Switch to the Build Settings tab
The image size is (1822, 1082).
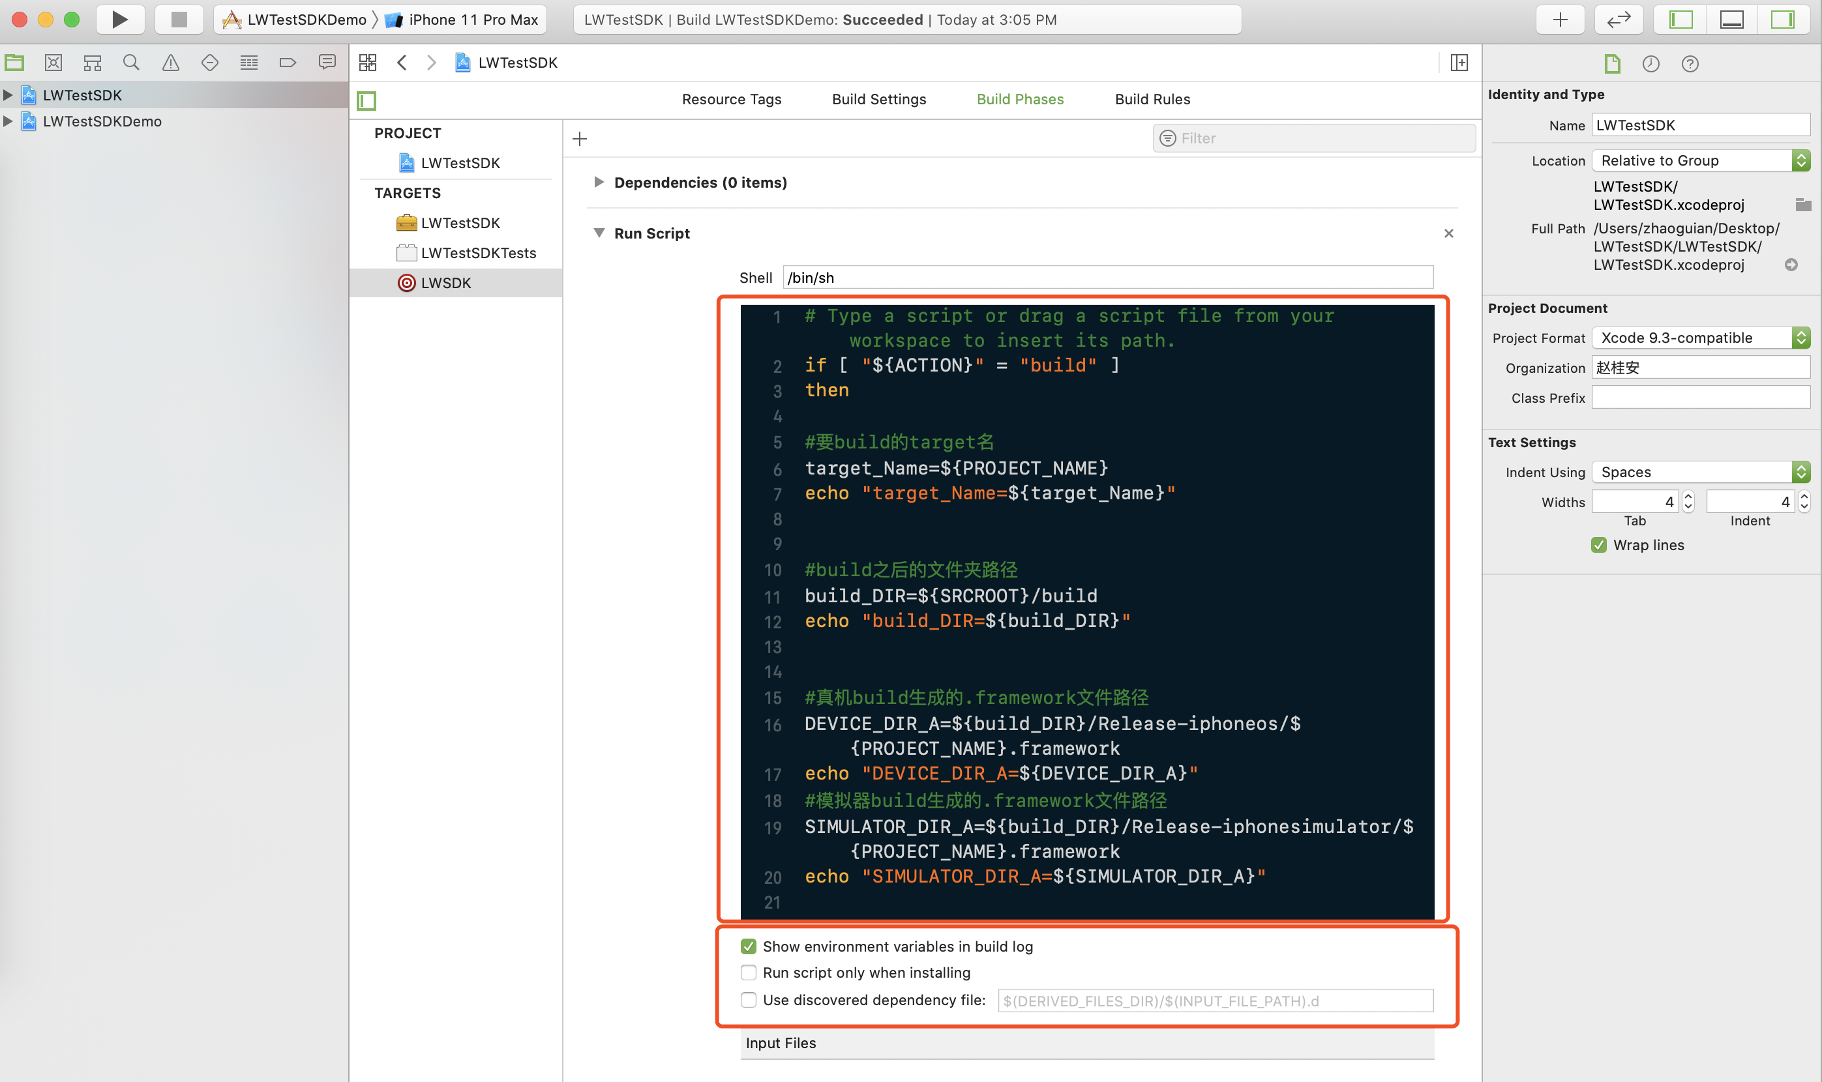pyautogui.click(x=879, y=99)
